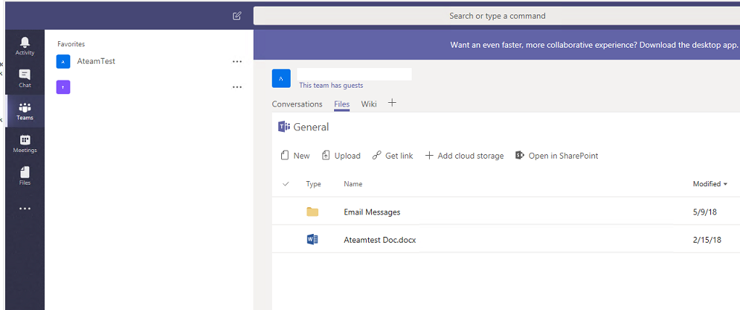Click the compose new chat icon
Screen dimensions: 740x310
click(x=237, y=16)
